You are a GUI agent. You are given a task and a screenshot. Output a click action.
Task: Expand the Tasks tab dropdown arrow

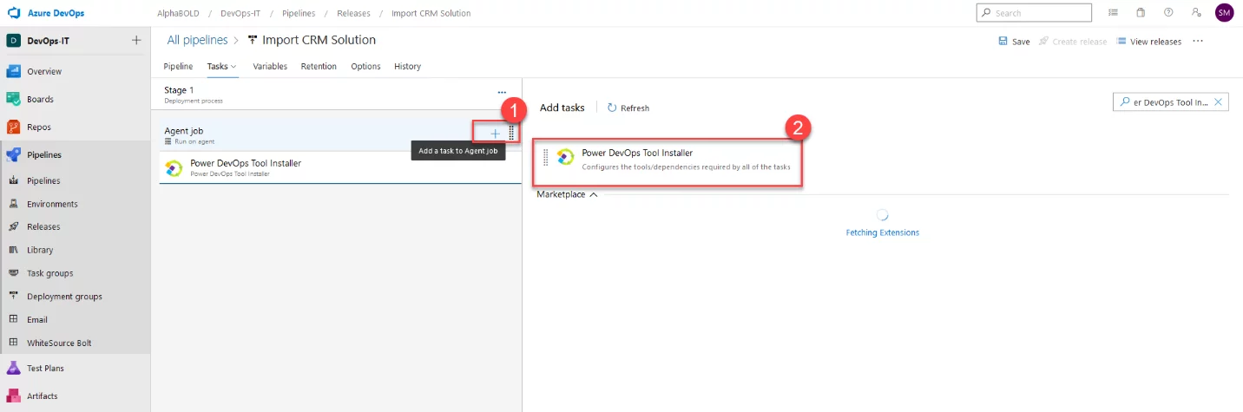(x=233, y=67)
